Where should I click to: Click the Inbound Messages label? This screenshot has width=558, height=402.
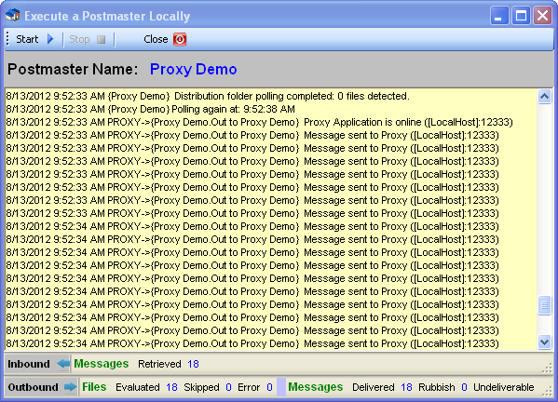point(101,364)
